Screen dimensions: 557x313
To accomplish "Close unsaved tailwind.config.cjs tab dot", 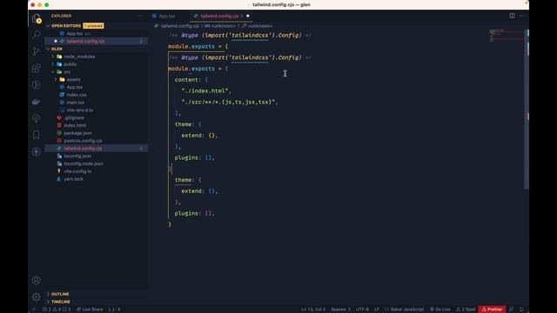I will pyautogui.click(x=247, y=16).
